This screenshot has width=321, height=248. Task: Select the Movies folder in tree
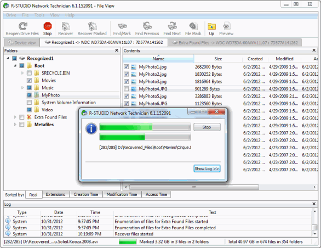49,81
